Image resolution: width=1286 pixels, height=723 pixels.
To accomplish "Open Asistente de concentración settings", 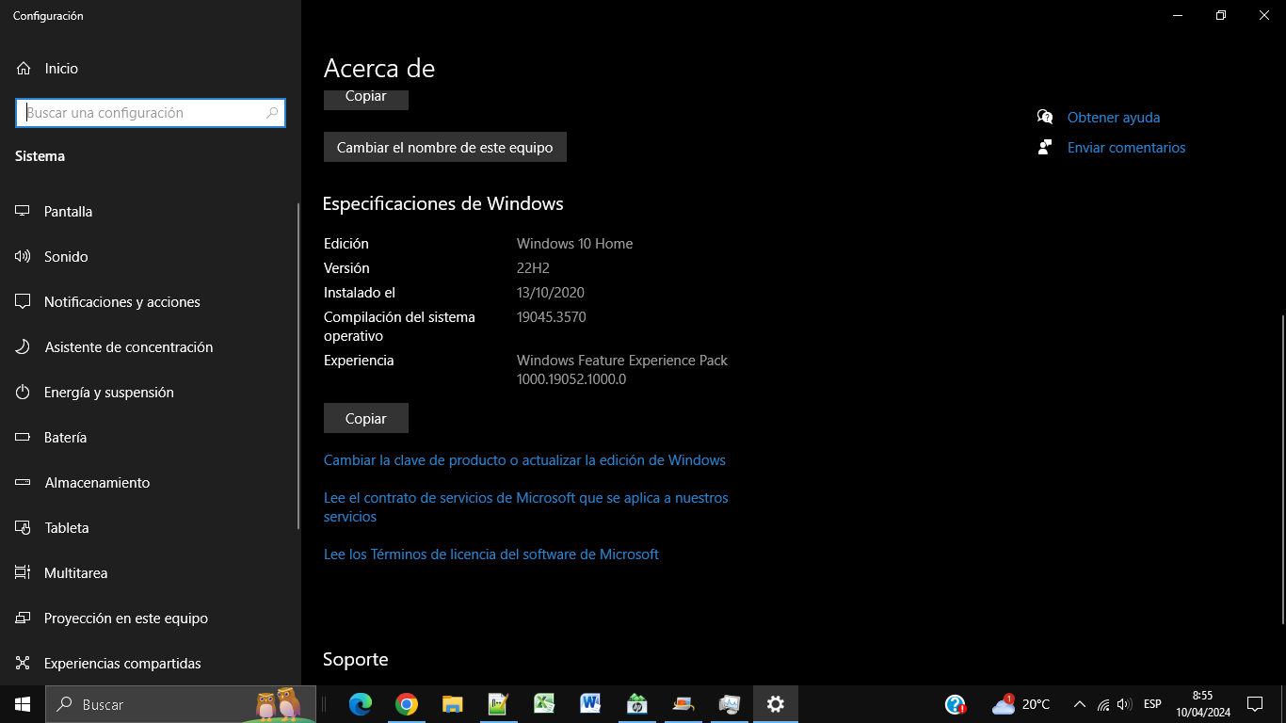I will [151, 347].
